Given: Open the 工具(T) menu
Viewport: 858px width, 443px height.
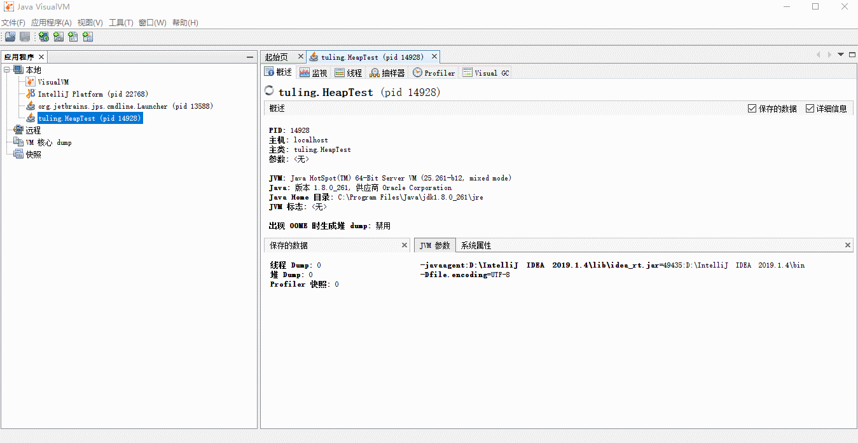Looking at the screenshot, I should [x=121, y=23].
